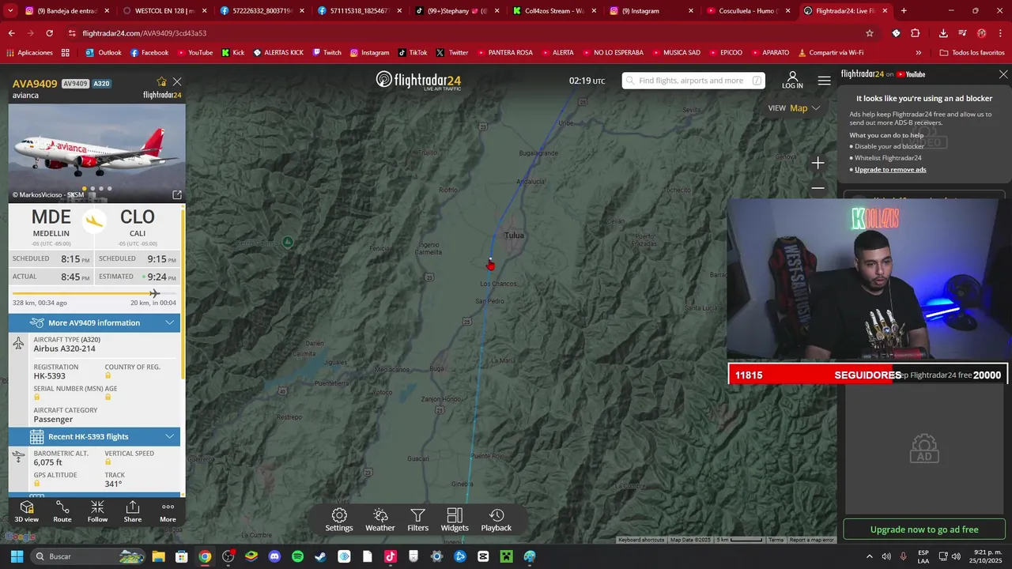
Task: Start flight Playback
Action: pyautogui.click(x=497, y=520)
